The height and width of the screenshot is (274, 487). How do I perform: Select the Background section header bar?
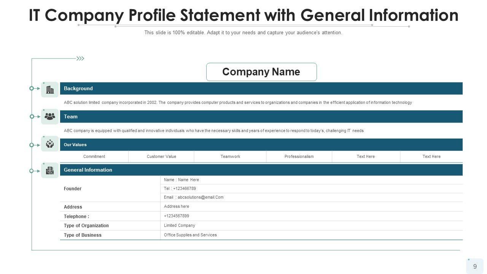[x=261, y=88]
